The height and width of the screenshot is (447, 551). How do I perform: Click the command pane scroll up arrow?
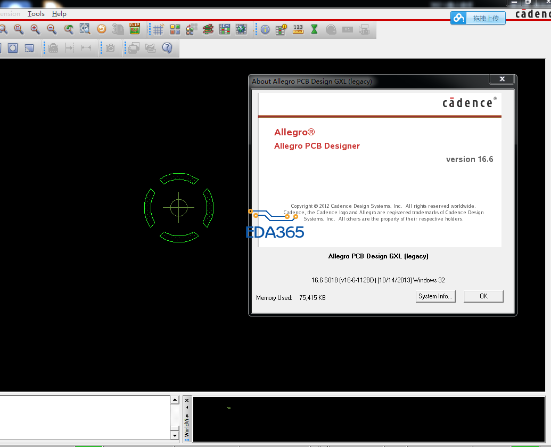point(175,400)
